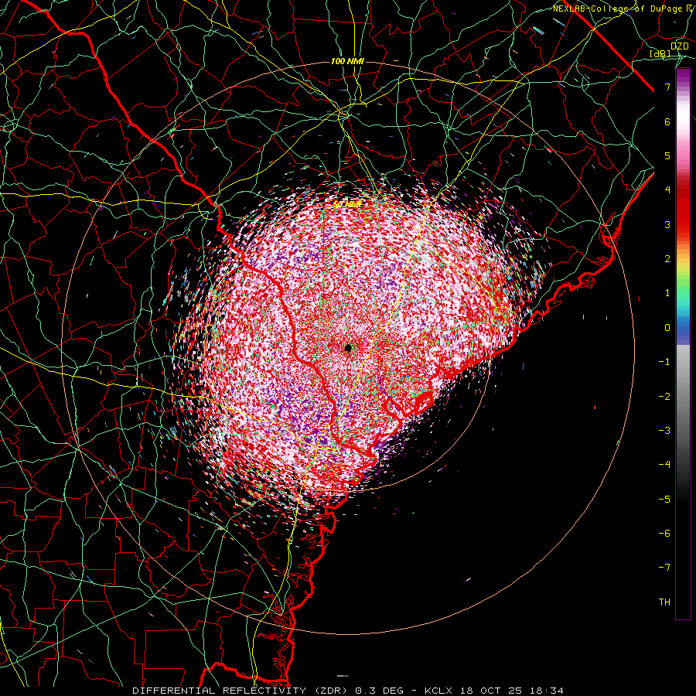Click the "-1" value on the color scale

point(664,362)
